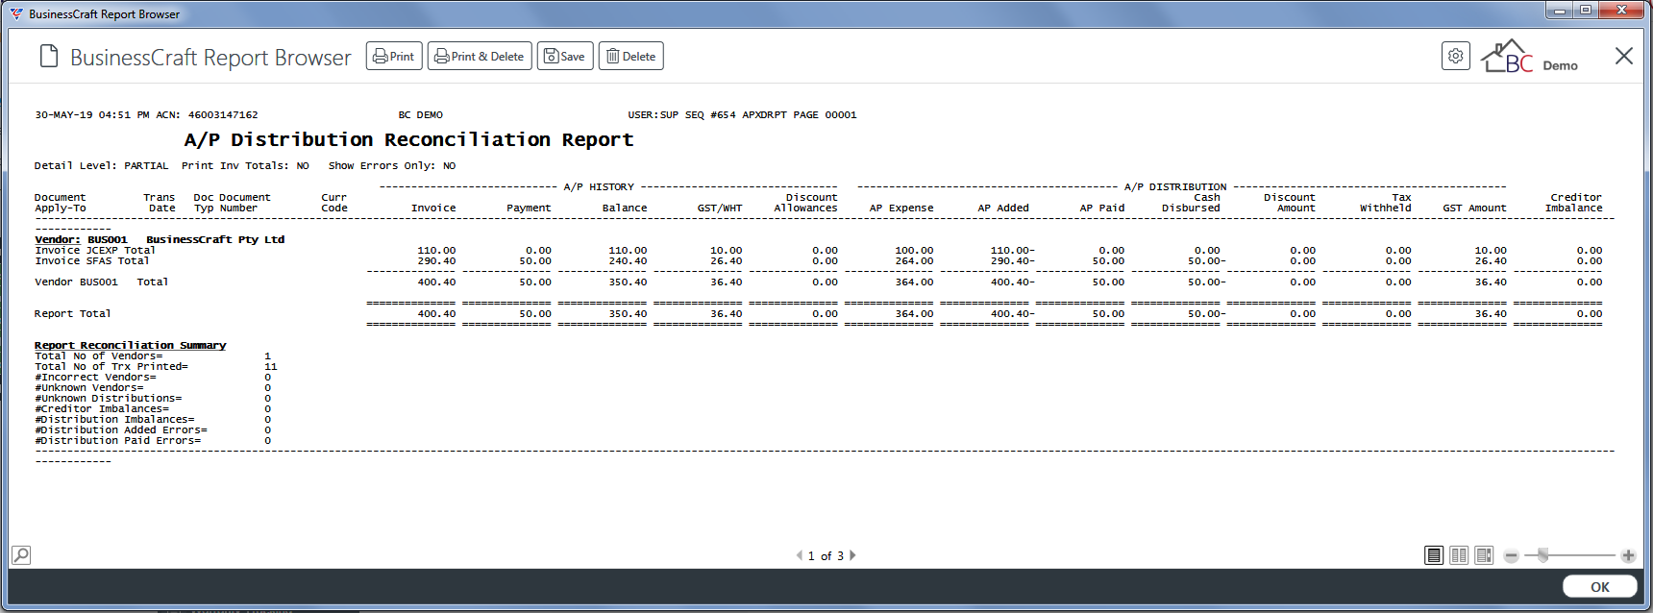Click the 'AP Expense' column header
The width and height of the screenshot is (1653, 613).
click(901, 208)
